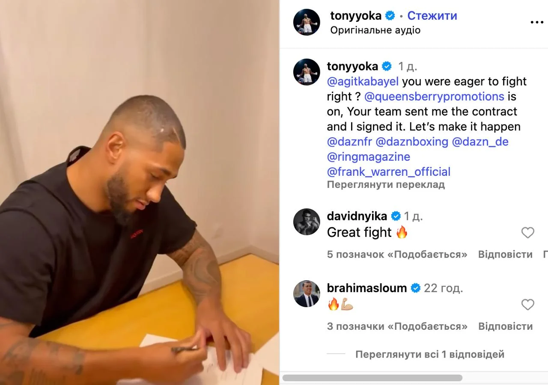Click tonyyoka header profile picture
The image size is (548, 385).
coord(307,22)
